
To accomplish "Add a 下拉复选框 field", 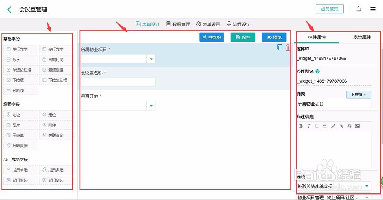I will 56,80.
